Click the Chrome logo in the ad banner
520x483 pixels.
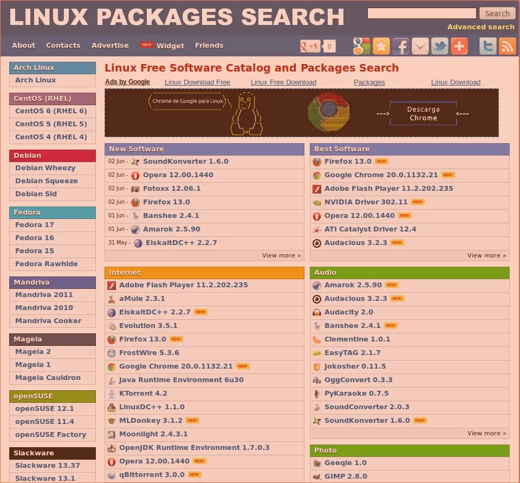pyautogui.click(x=329, y=112)
